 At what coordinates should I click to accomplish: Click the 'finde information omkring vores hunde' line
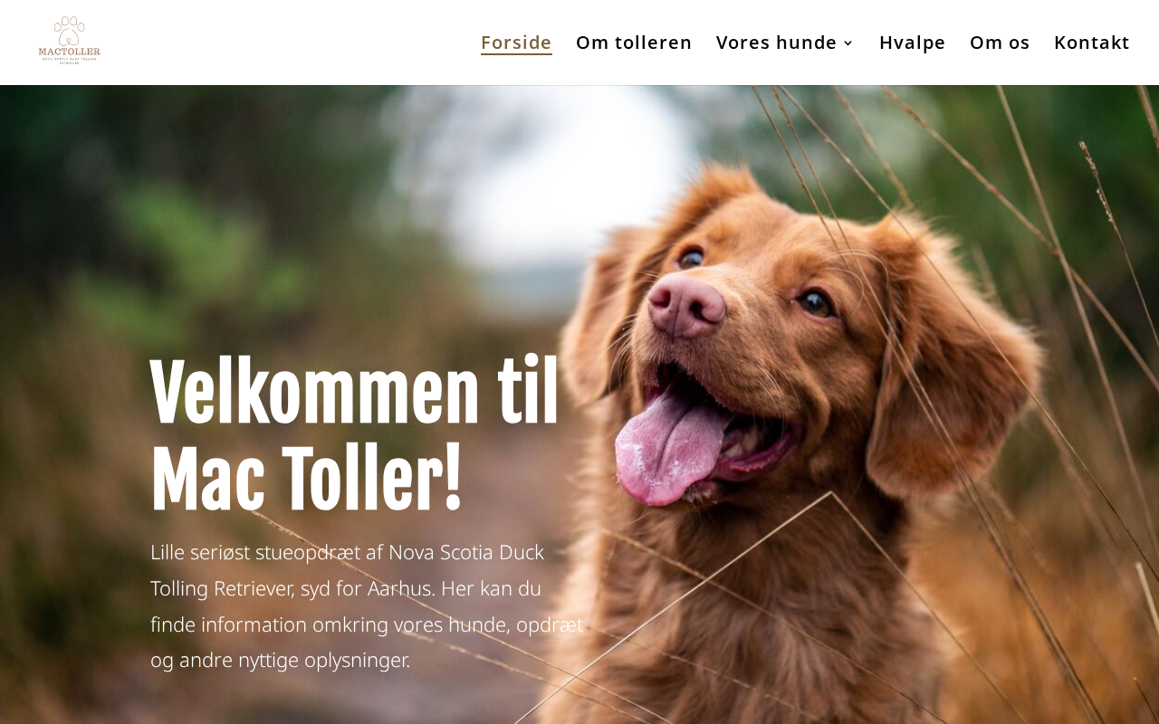(x=367, y=624)
